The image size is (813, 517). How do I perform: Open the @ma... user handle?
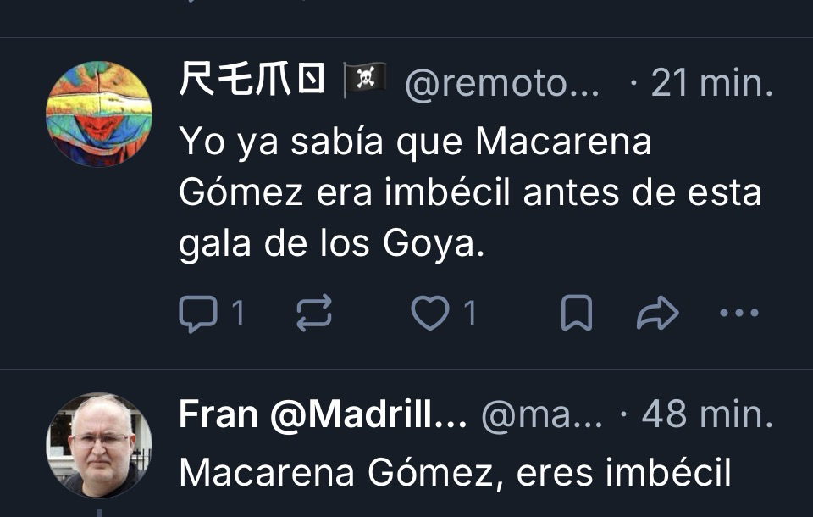[x=542, y=416]
